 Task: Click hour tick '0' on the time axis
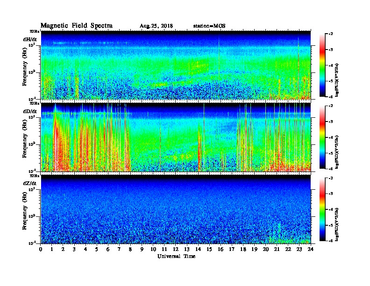point(41,249)
